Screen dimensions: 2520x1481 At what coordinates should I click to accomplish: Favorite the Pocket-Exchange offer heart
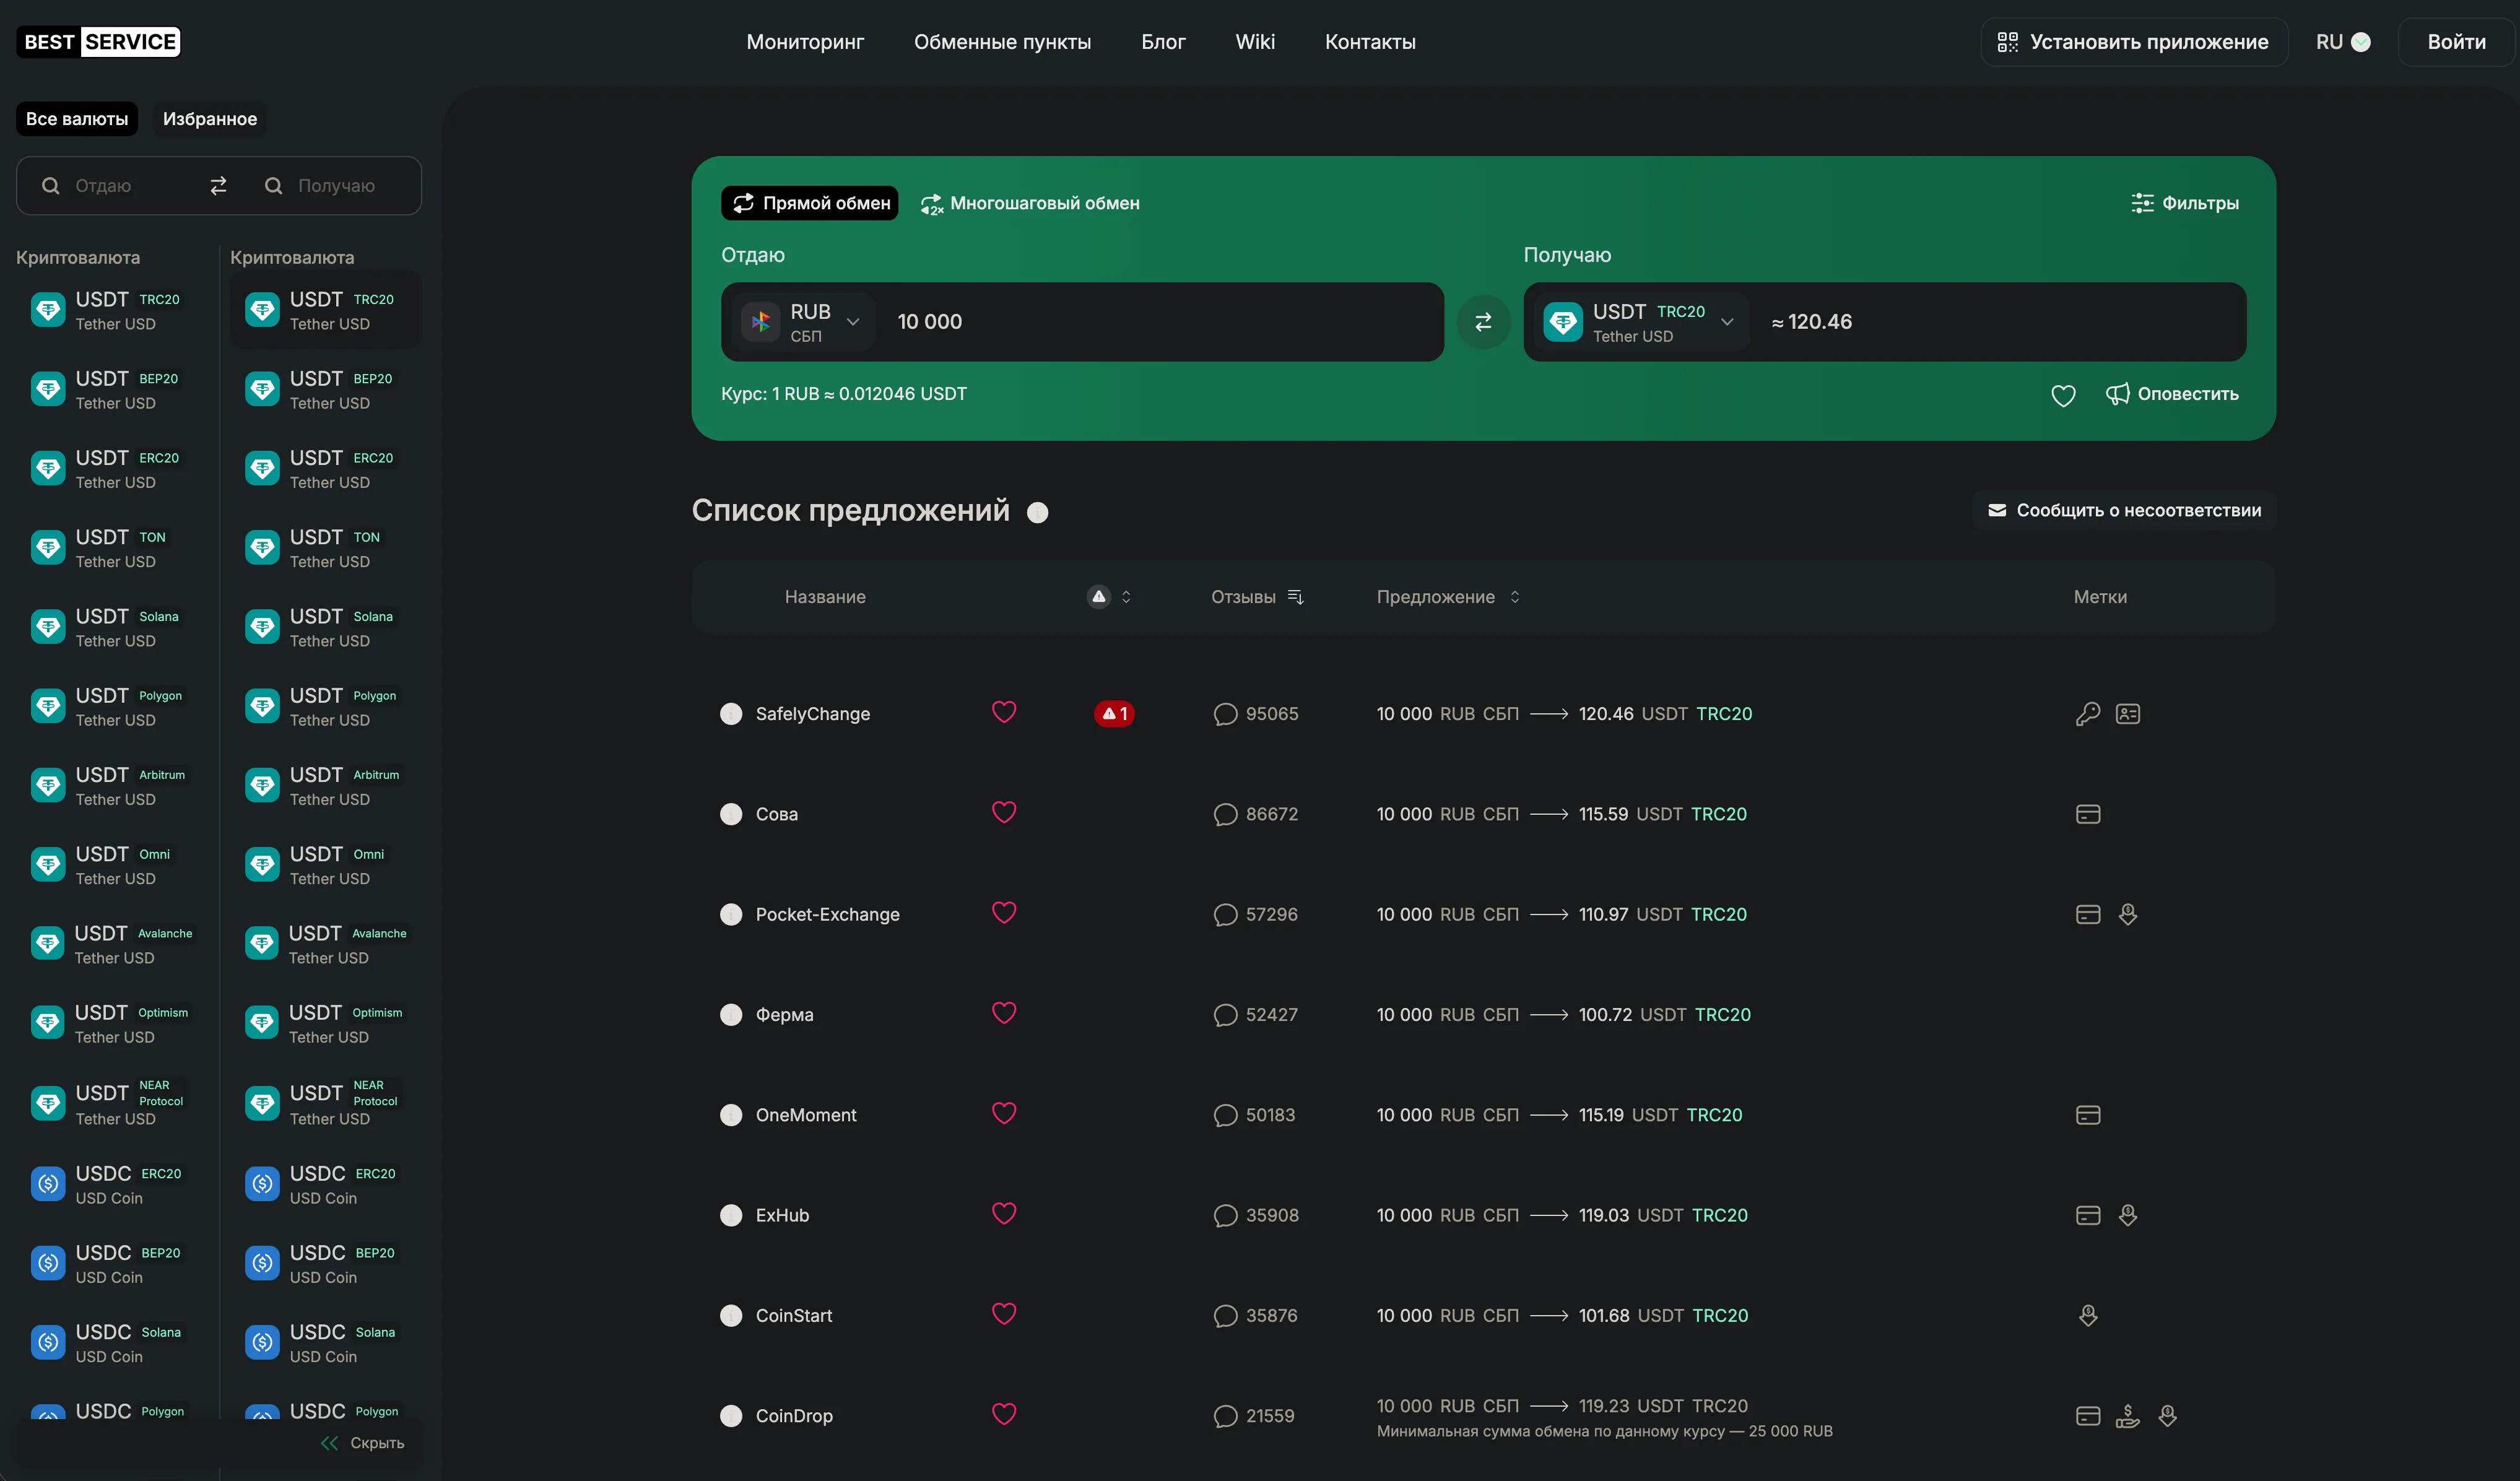[1004, 913]
